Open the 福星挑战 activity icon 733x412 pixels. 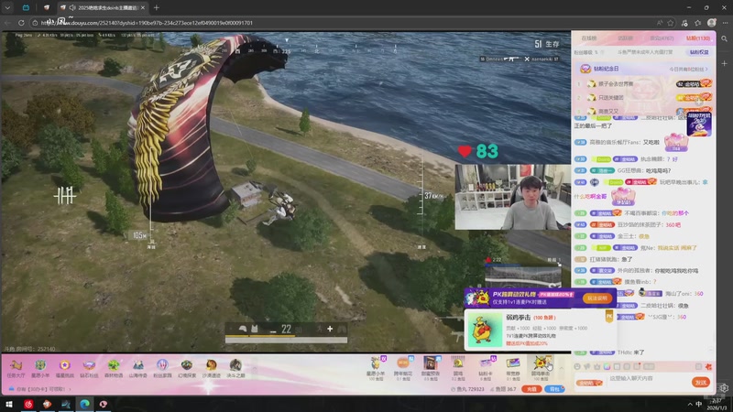(x=64, y=368)
